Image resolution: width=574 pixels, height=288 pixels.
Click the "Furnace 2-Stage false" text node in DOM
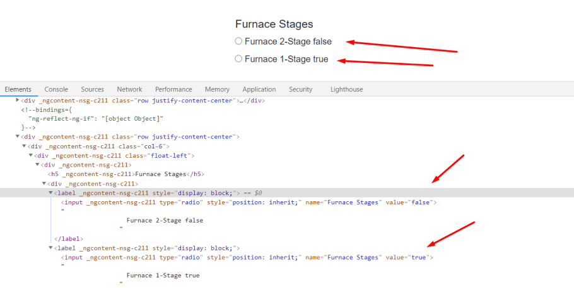165,221
